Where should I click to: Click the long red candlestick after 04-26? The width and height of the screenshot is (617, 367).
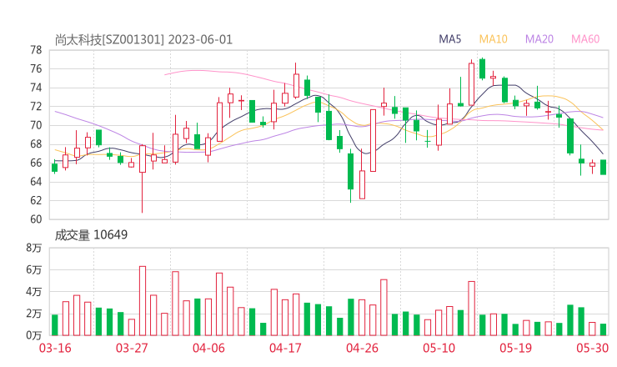point(373,140)
